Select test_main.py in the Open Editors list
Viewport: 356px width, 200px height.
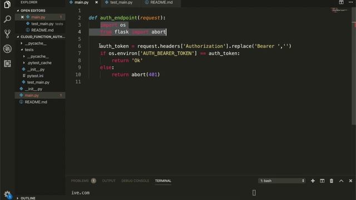[42, 23]
